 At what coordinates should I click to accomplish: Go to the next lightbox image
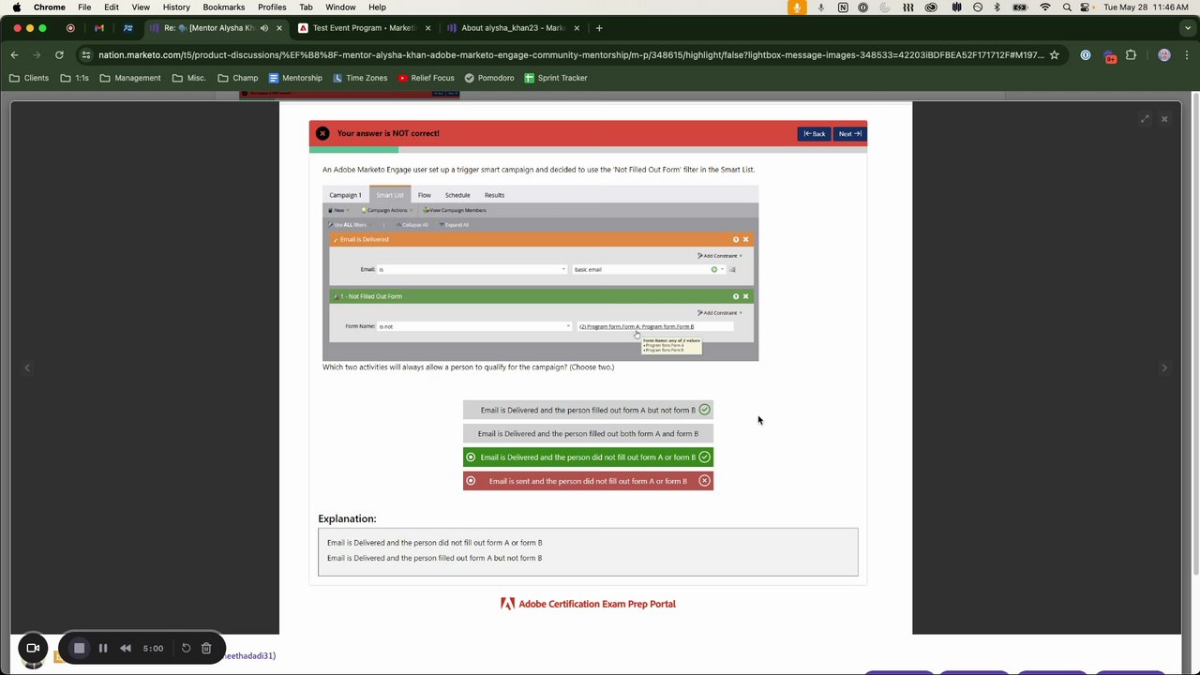(1164, 367)
